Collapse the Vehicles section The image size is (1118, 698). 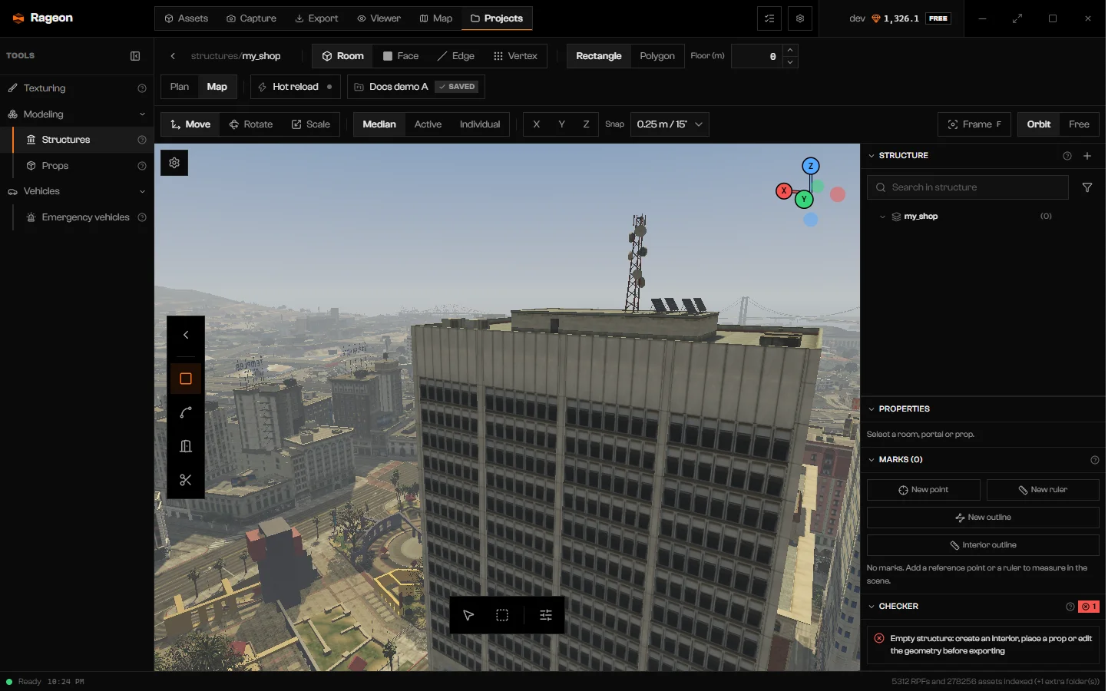(x=144, y=194)
